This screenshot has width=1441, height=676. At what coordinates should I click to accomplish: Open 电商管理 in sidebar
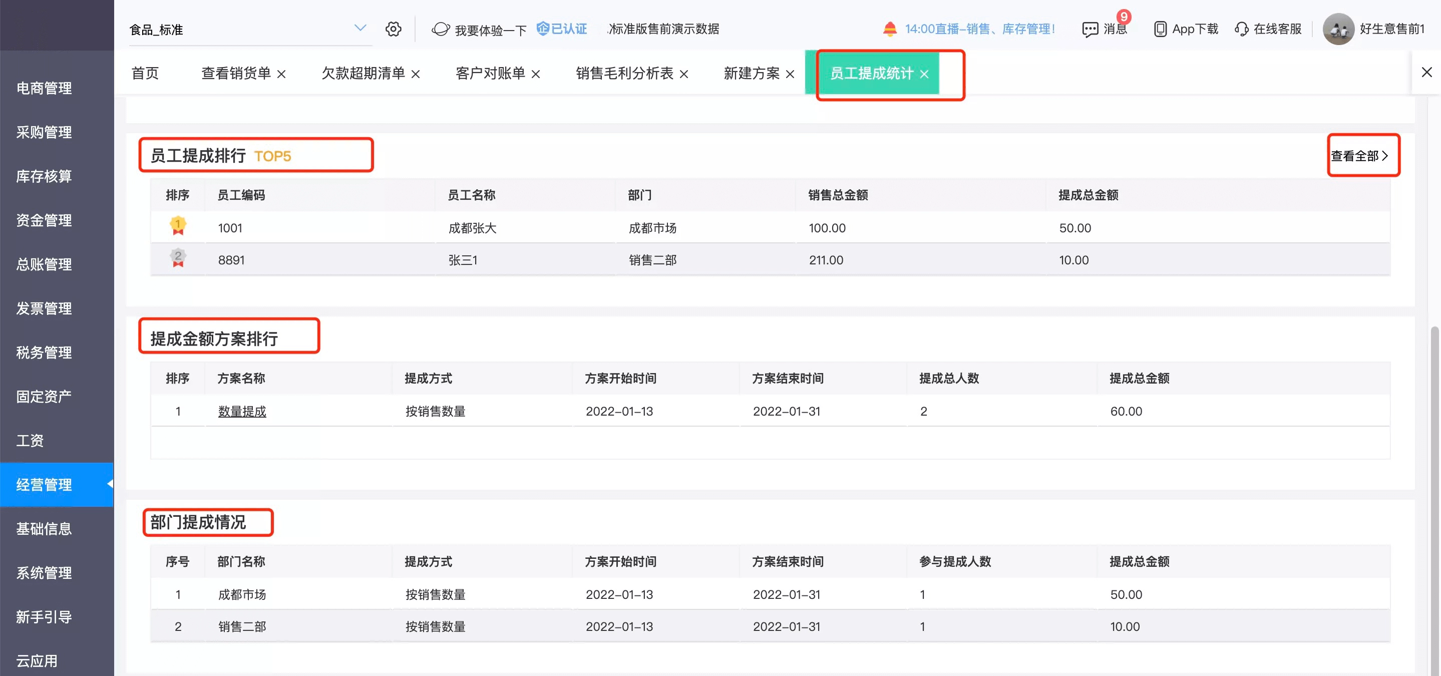(x=44, y=89)
